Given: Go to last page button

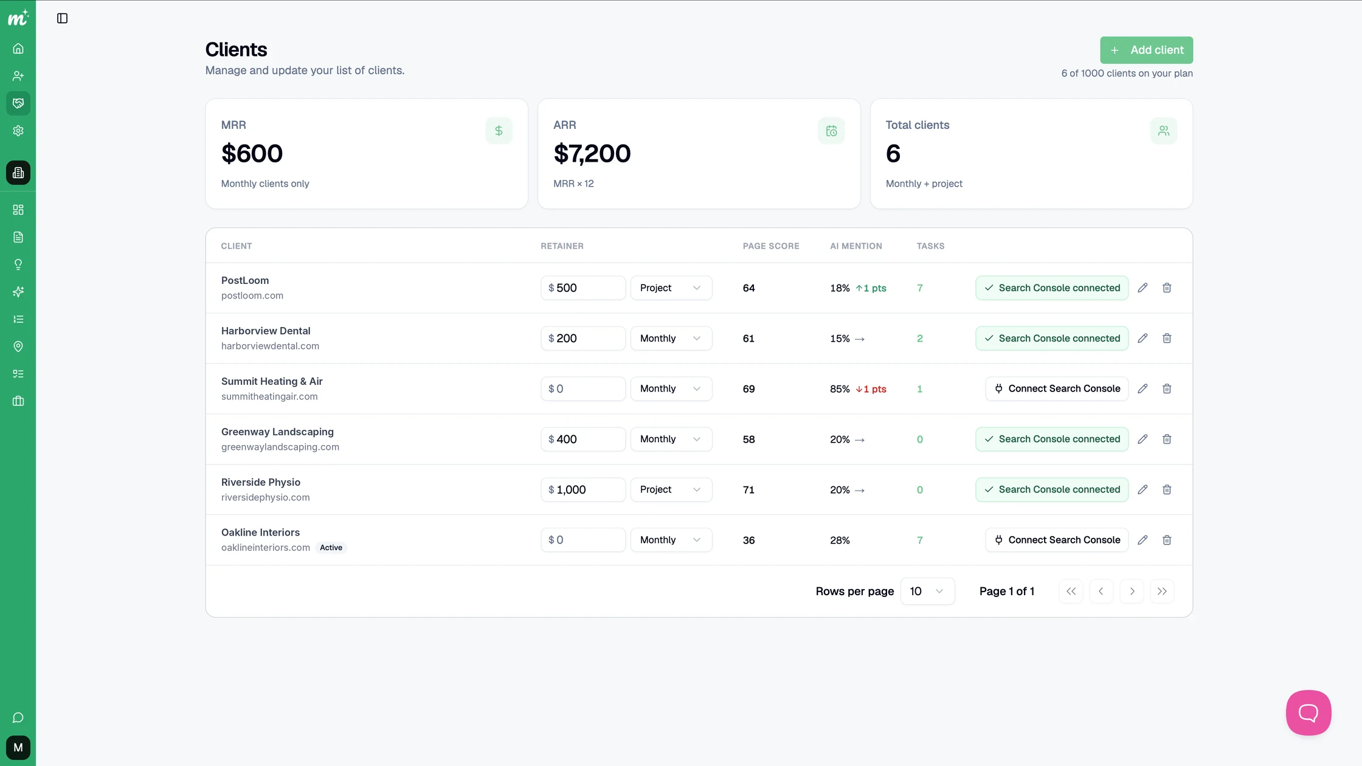Looking at the screenshot, I should click(x=1162, y=592).
